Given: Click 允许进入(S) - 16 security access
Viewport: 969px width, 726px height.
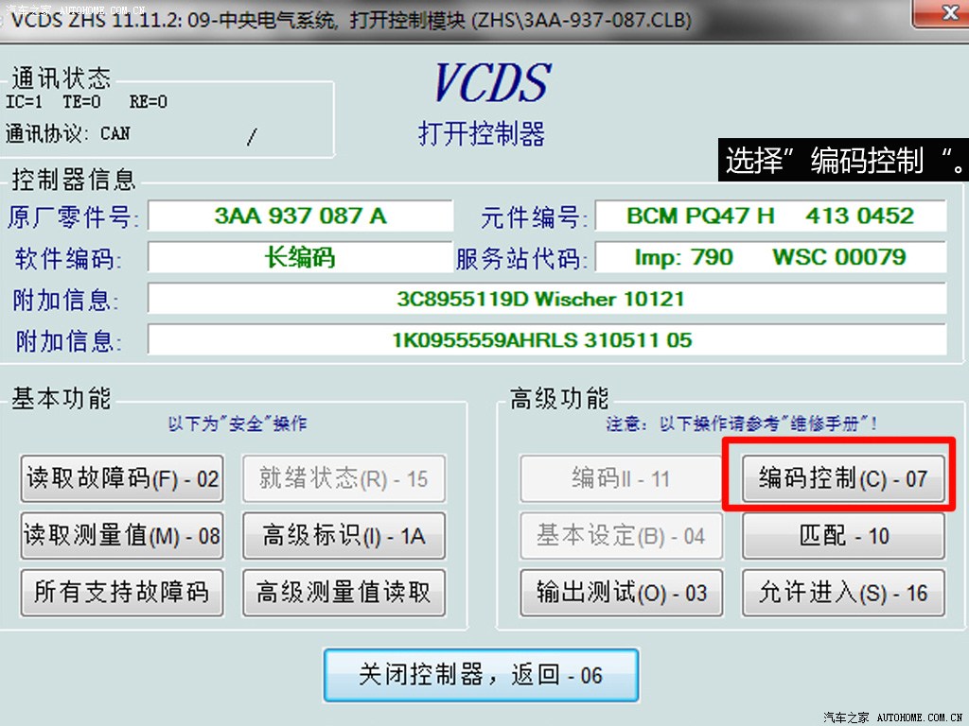Looking at the screenshot, I should [x=843, y=592].
